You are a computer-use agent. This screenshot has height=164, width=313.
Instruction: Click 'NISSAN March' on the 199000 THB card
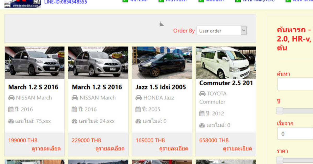pos(34,98)
